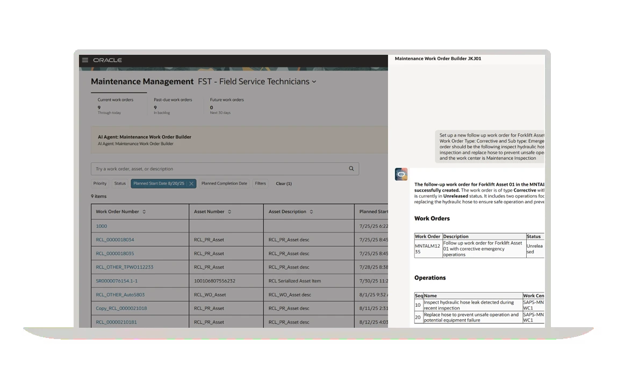Click the AI agent avatar icon

click(401, 174)
